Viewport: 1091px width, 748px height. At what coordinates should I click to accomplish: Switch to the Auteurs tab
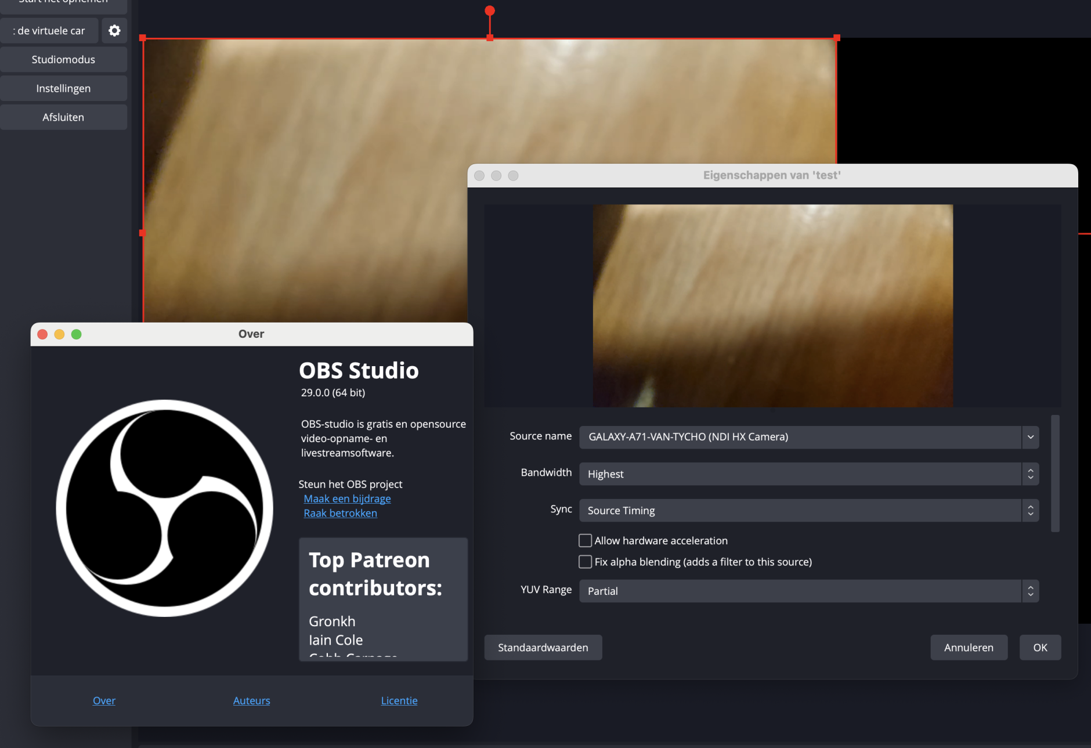251,700
